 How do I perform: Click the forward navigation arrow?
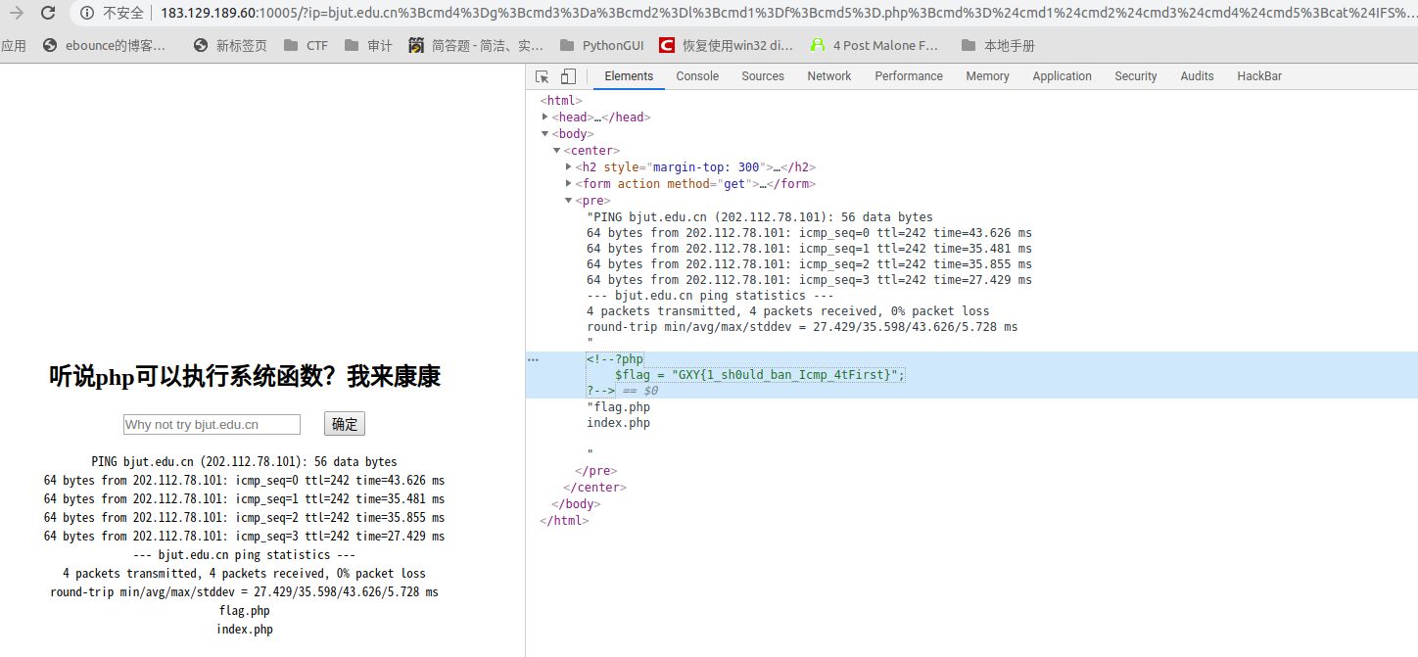click(16, 13)
